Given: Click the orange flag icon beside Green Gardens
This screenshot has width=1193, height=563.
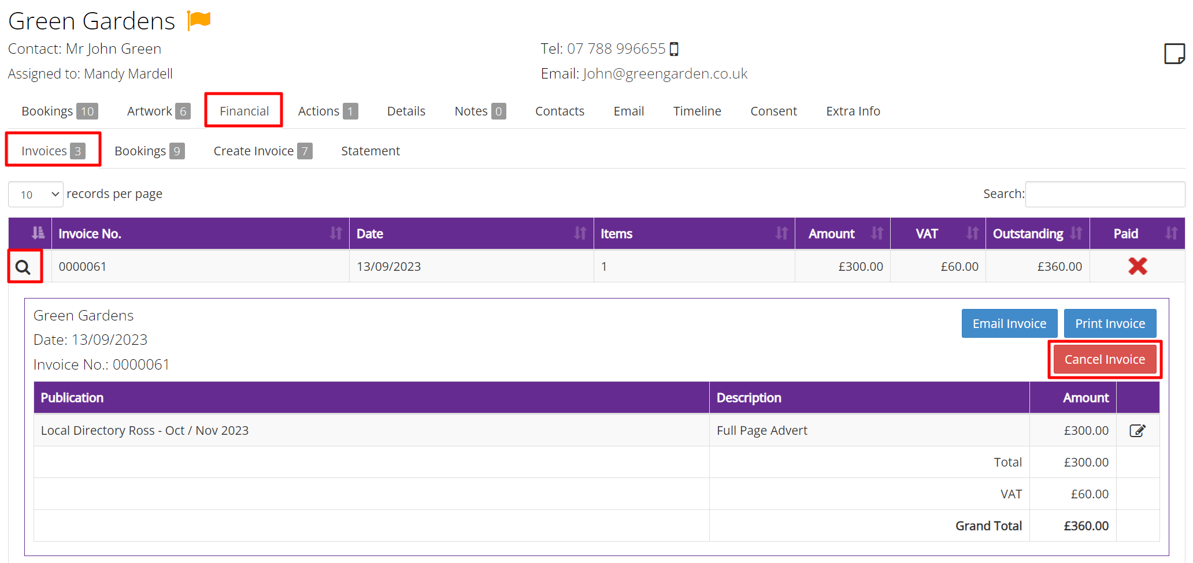Looking at the screenshot, I should [x=199, y=20].
